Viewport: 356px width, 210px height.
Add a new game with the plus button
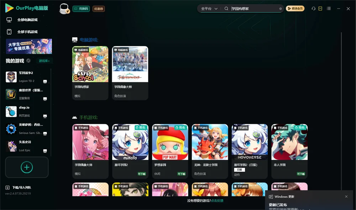click(x=27, y=167)
